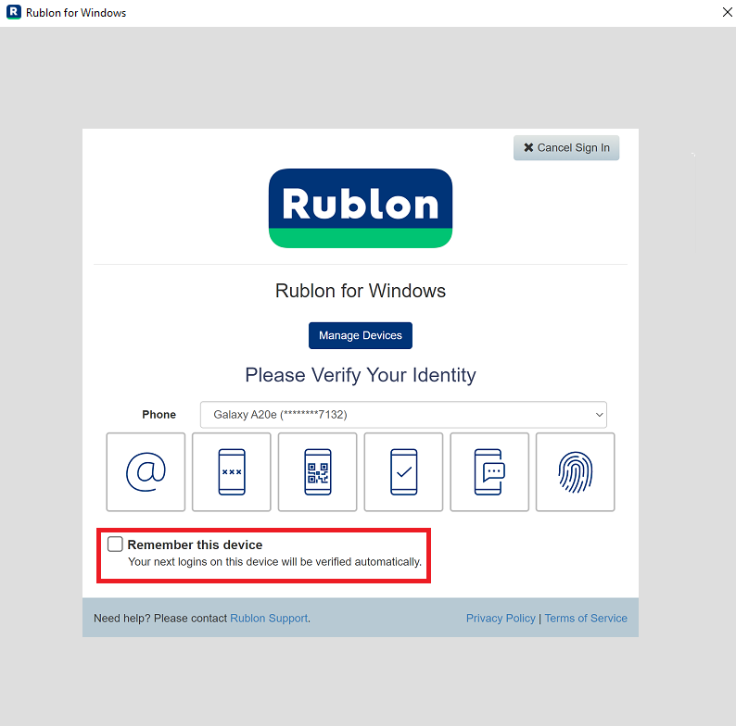This screenshot has width=736, height=726.
Task: Click the Rublon app icon in title bar
Action: pyautogui.click(x=14, y=12)
